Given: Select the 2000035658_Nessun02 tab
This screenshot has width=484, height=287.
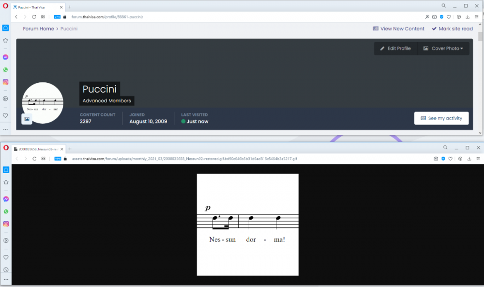Looking at the screenshot, I should [x=38, y=149].
